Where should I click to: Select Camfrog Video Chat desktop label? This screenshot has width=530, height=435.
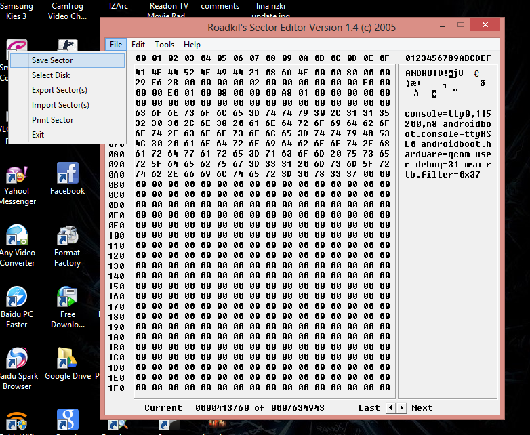[67, 11]
